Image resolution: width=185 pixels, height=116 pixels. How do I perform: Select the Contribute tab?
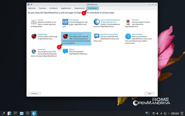pos(93,8)
